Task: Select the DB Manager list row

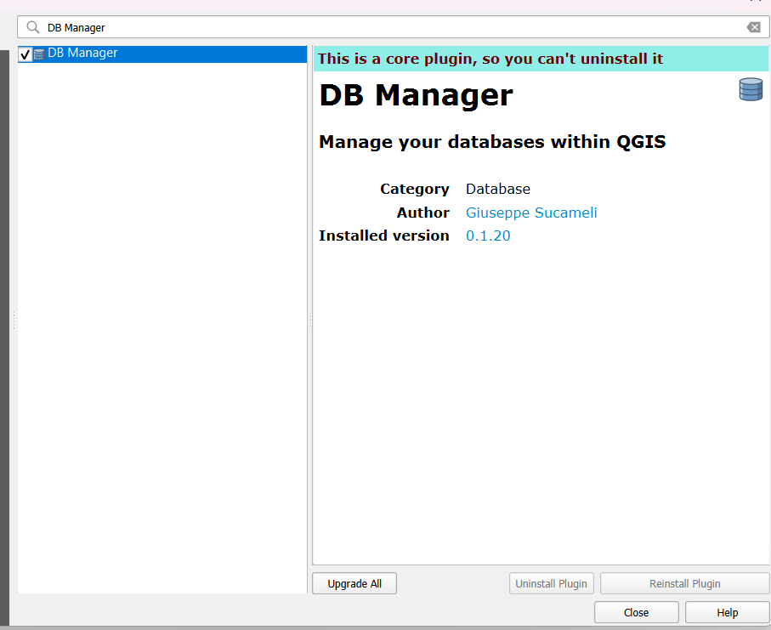Action: click(162, 54)
